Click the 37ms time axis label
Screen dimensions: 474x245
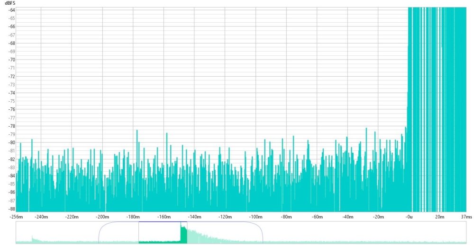point(467,217)
